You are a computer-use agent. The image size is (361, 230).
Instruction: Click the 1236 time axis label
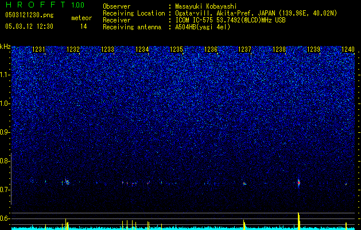click(x=211, y=49)
